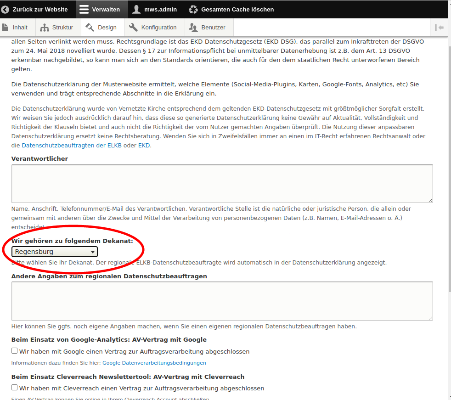Click the document icon next to Inhalt
The image size is (451, 400).
tap(6, 27)
